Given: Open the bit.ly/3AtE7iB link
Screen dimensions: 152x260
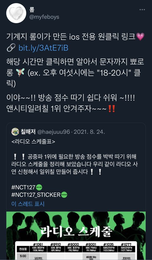Looking at the screenshot, I should click(x=43, y=48).
